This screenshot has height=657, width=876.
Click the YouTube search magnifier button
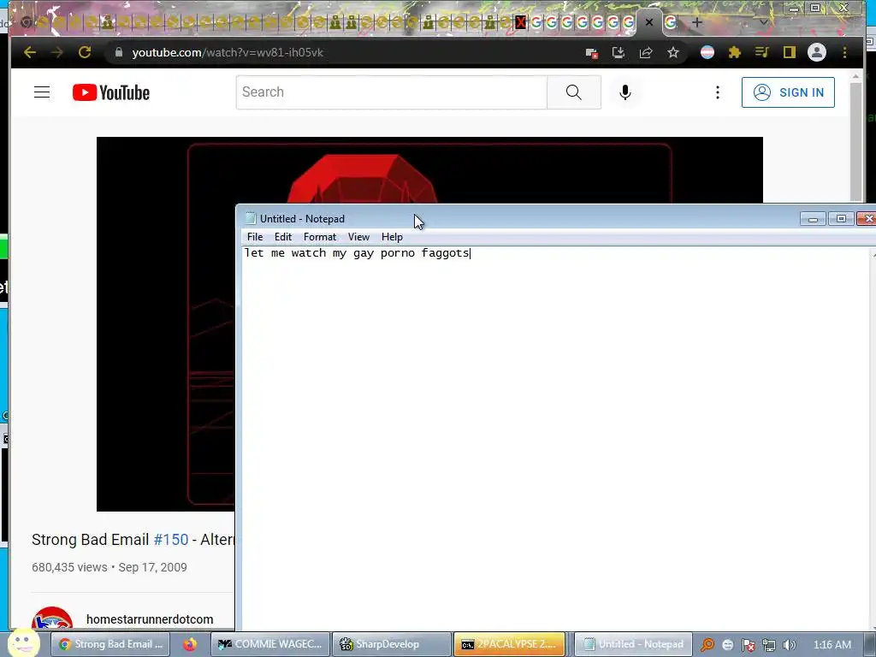pos(574,92)
